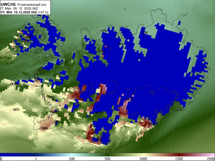The image size is (215, 161).
Task: Click the map value 1075
Action: point(13,84)
